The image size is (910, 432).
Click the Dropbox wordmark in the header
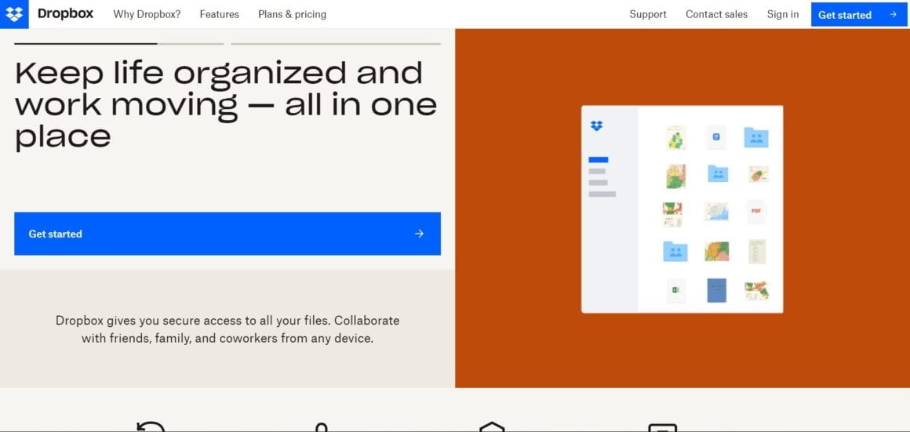[x=66, y=14]
